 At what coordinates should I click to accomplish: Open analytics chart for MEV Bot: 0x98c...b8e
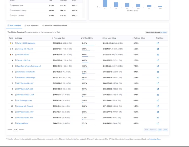pyautogui.click(x=158, y=118)
